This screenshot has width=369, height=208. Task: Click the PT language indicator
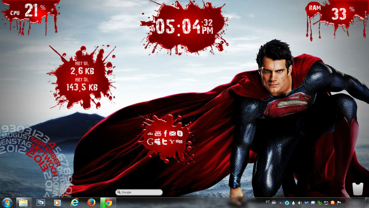tap(268, 202)
